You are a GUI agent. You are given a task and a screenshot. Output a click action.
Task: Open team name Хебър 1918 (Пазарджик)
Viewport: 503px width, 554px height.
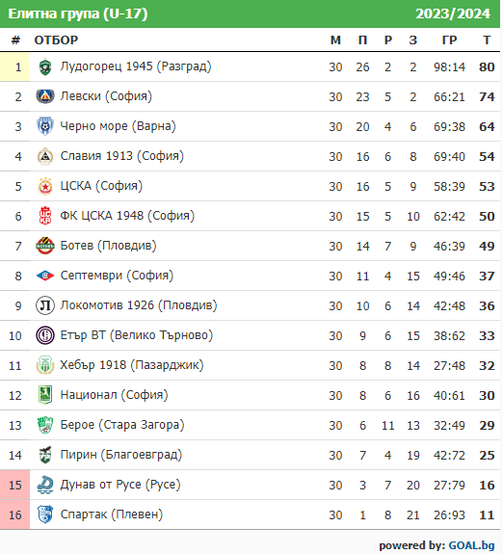coord(132,365)
